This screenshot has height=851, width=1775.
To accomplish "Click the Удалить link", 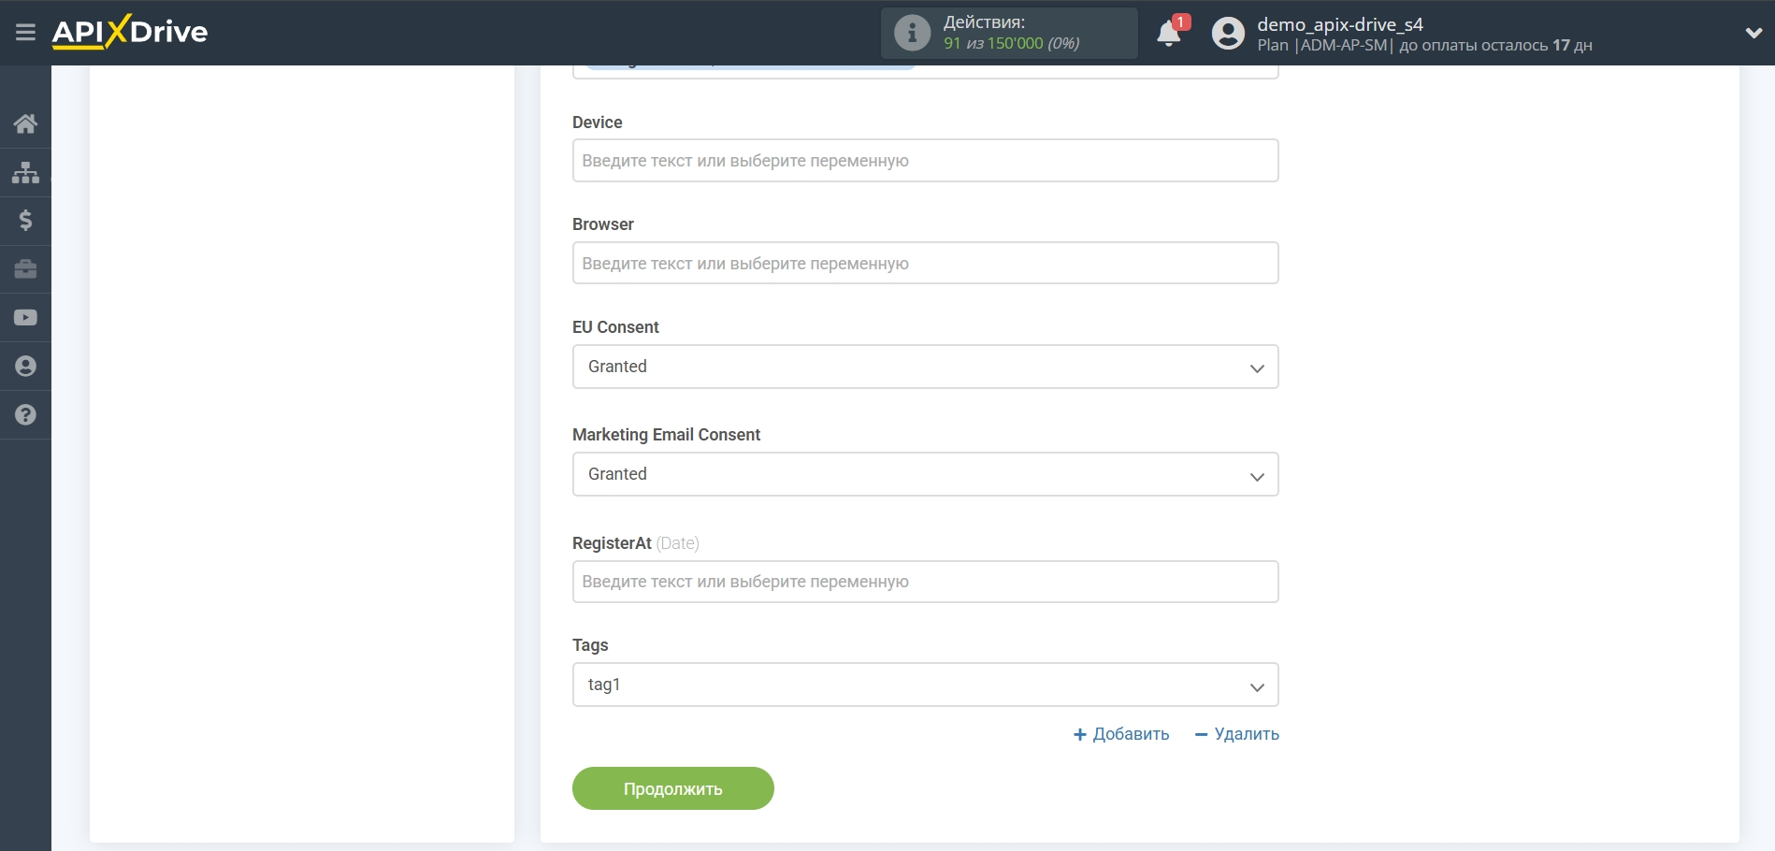I will coord(1236,734).
